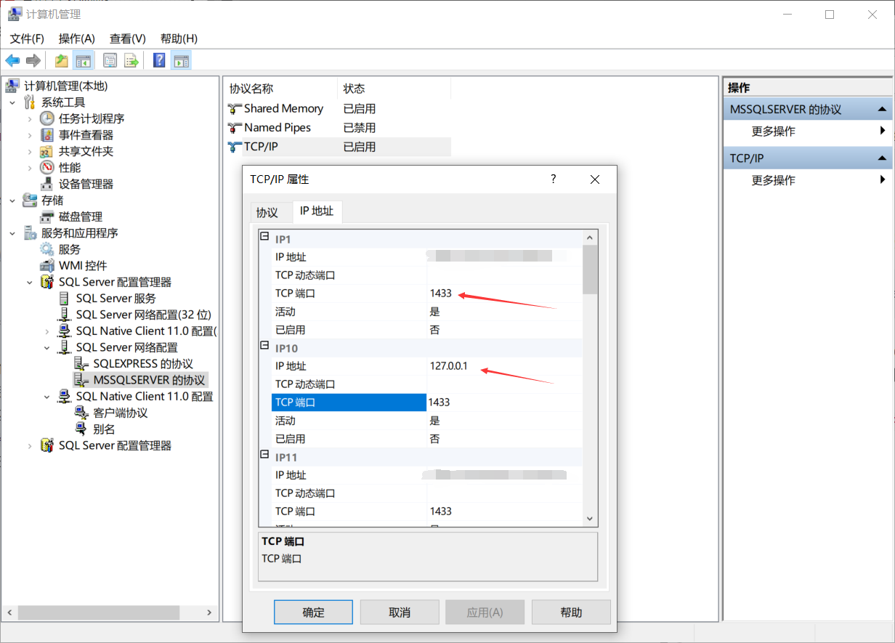Screen dimensions: 895x643
Task: Click the 确定 button to confirm
Action: 313,612
